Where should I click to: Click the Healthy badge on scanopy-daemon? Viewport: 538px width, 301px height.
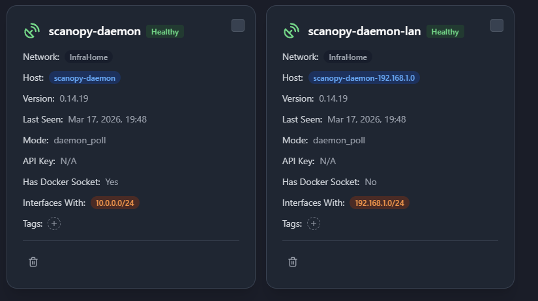[164, 31]
